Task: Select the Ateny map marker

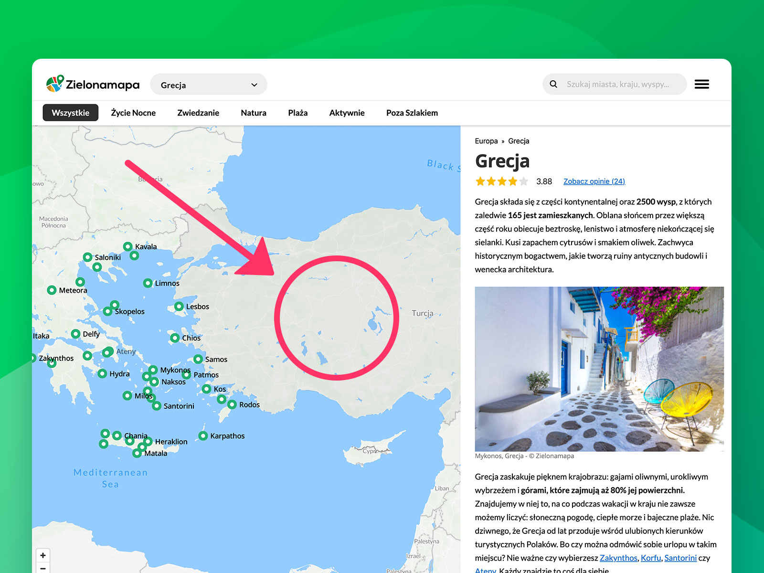Action: pyautogui.click(x=109, y=351)
